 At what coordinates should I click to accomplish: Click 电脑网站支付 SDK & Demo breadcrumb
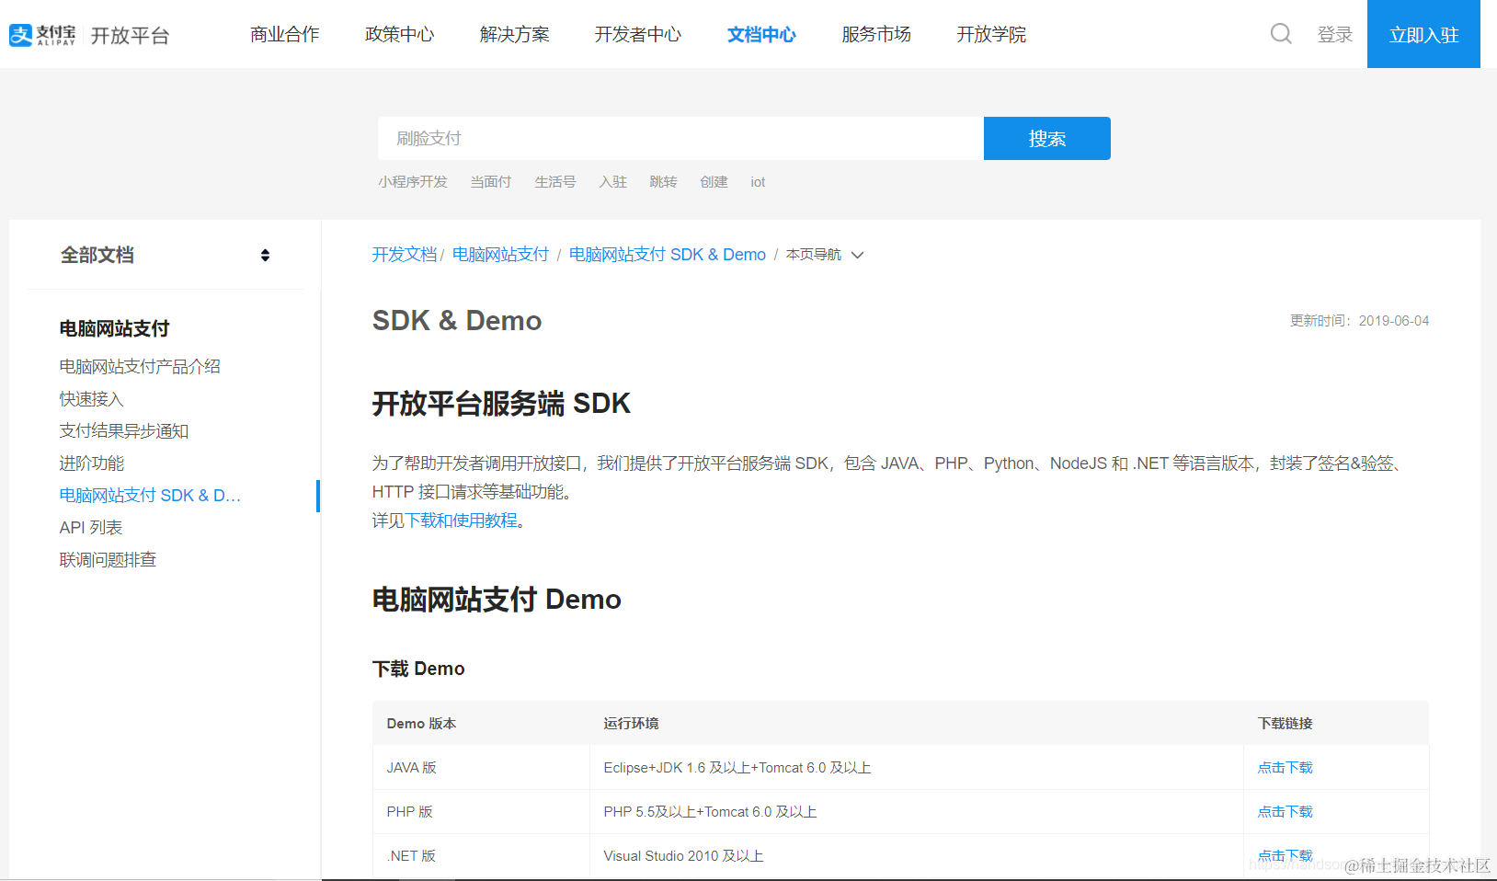(x=668, y=255)
